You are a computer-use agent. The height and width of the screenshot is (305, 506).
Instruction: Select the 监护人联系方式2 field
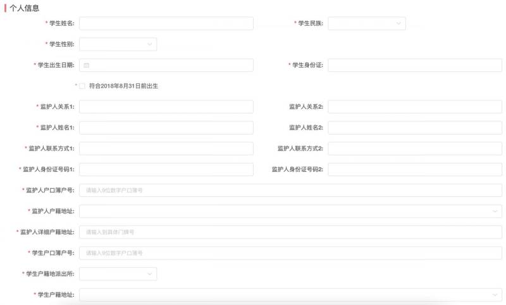click(414, 148)
